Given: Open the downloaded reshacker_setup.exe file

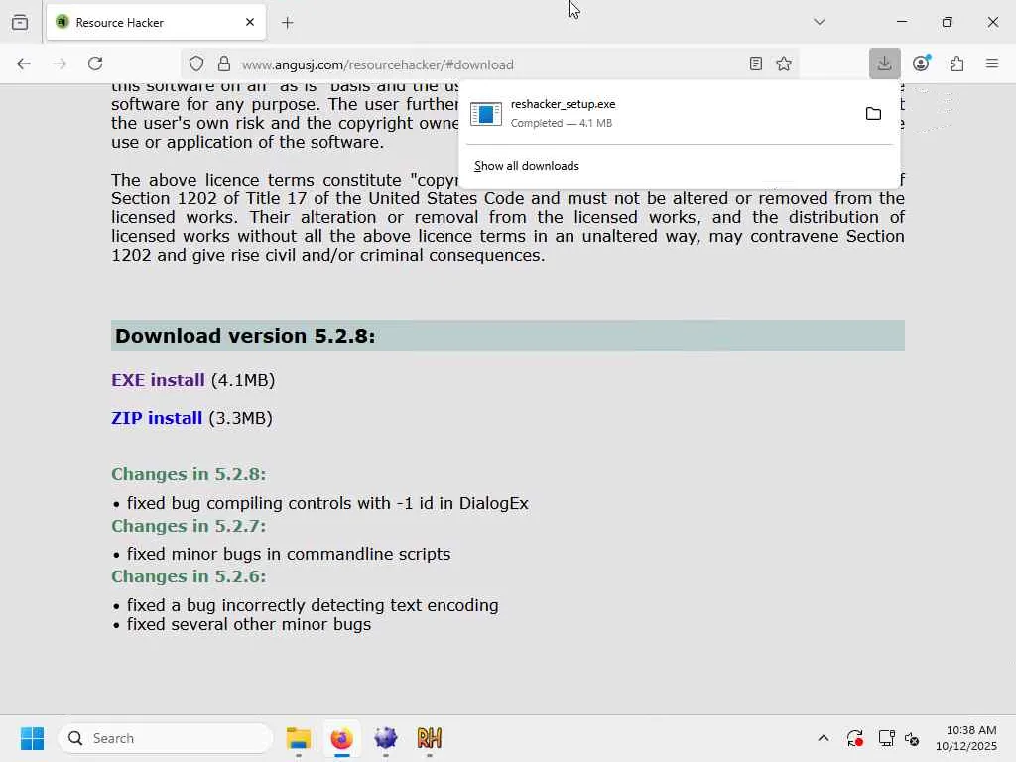Looking at the screenshot, I should coord(658,113).
